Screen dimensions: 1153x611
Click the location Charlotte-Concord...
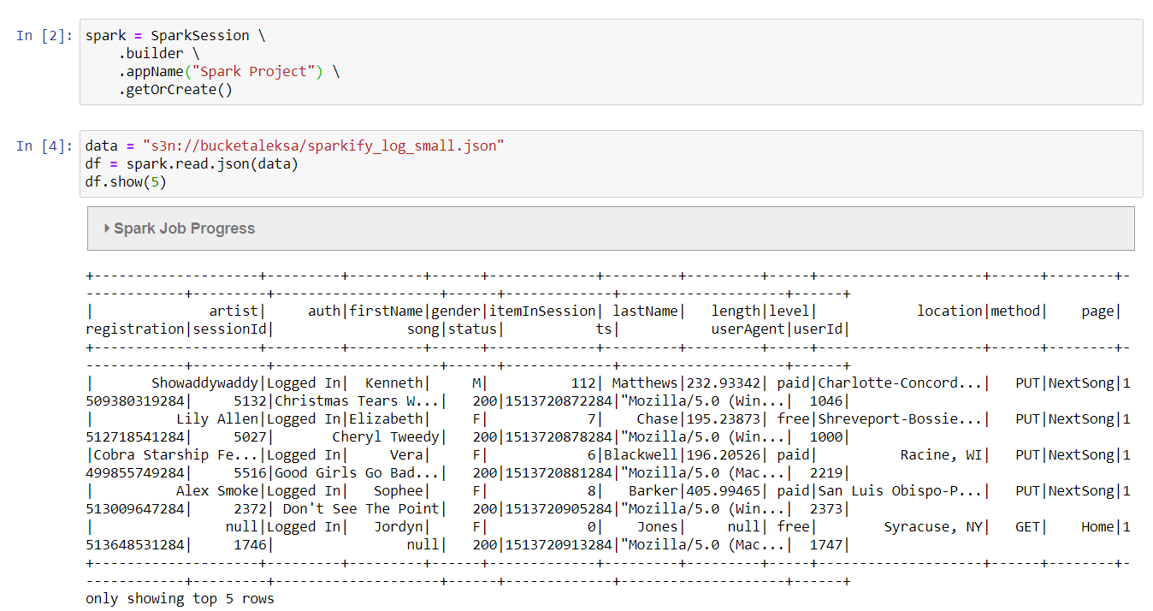click(901, 383)
